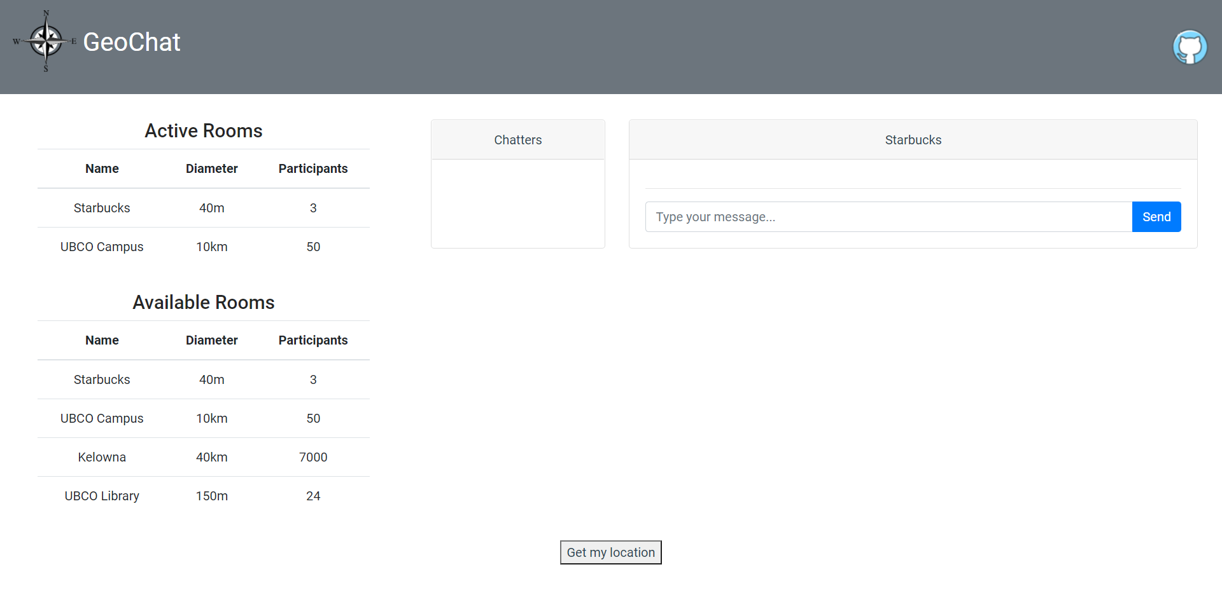
Task: Click Participants column header in Available Rooms
Action: pyautogui.click(x=313, y=340)
